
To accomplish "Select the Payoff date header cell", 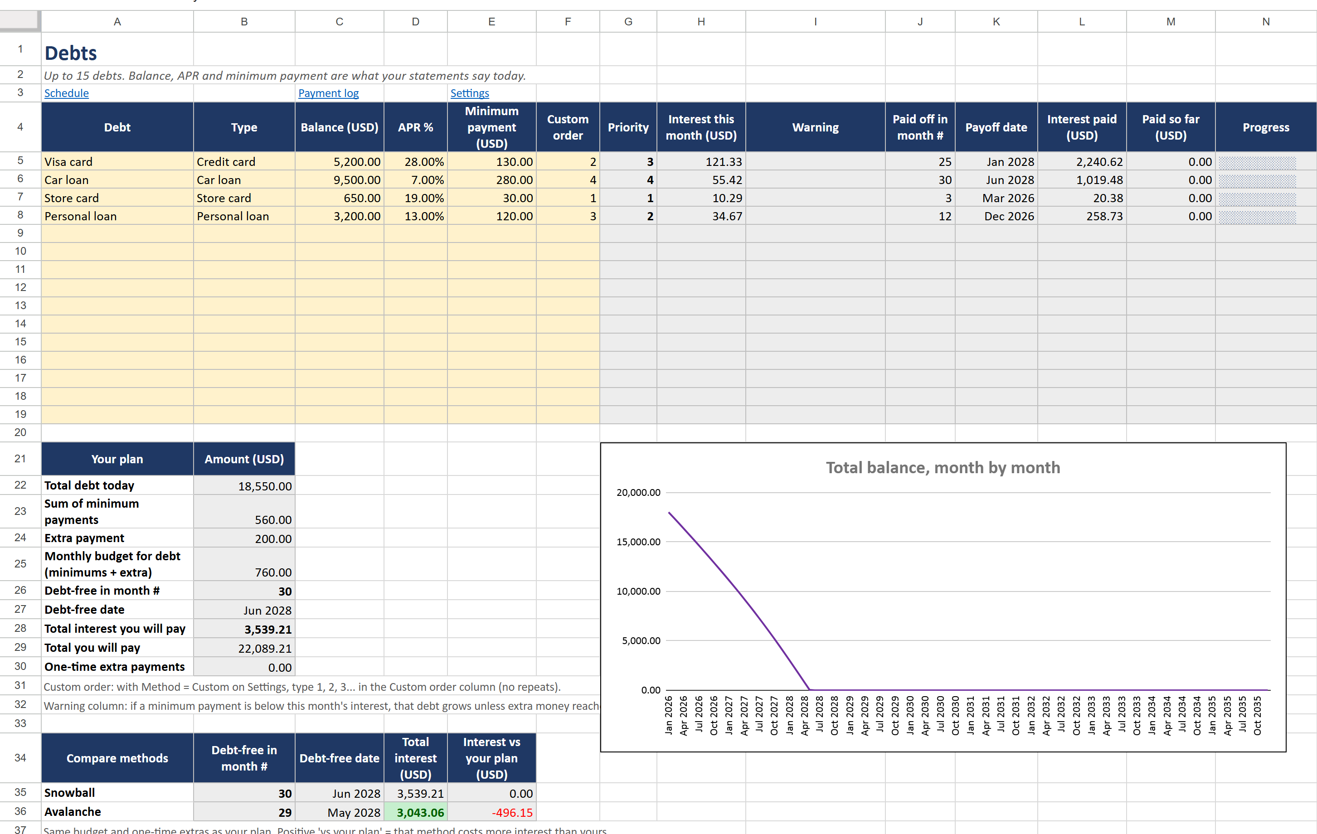I will coord(996,127).
